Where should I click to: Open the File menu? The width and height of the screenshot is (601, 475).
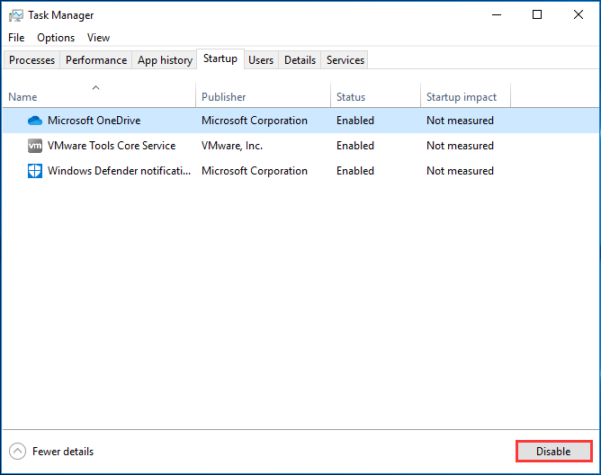coord(16,38)
